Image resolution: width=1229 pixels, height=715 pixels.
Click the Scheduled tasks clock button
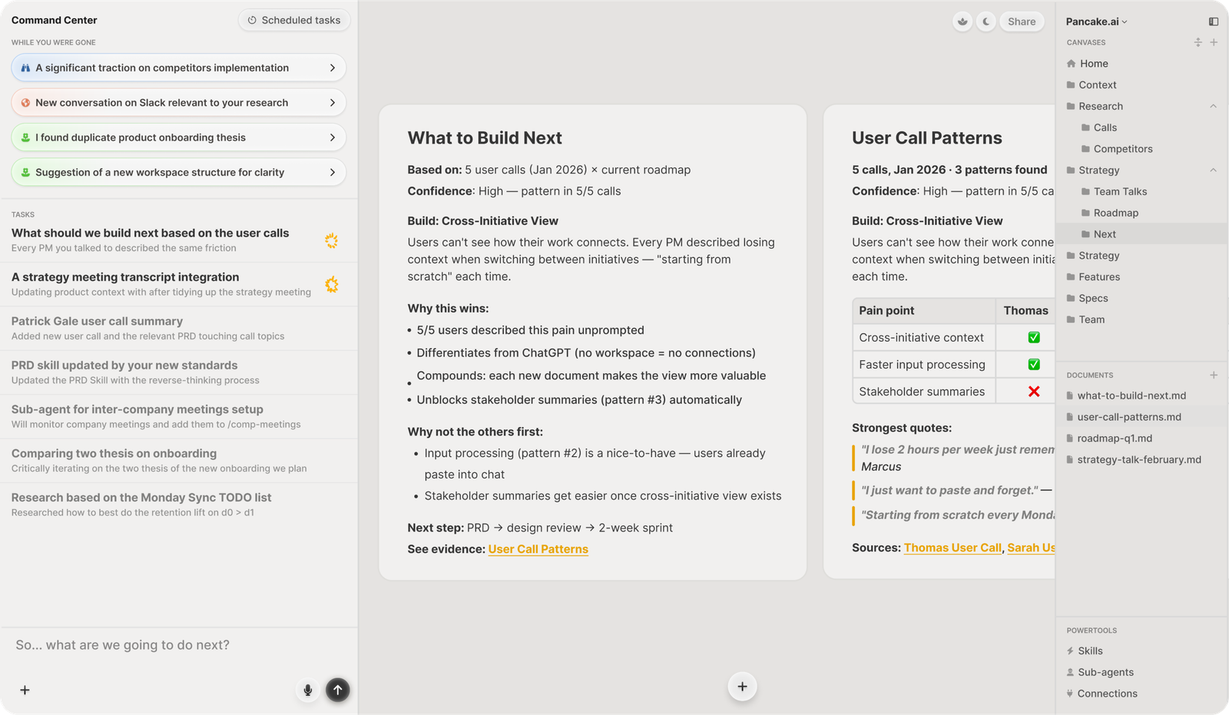[x=293, y=20]
